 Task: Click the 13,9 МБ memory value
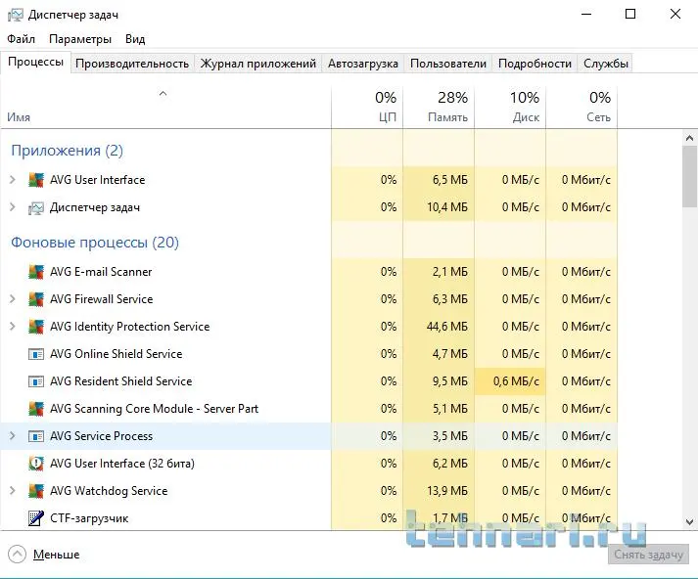[447, 491]
